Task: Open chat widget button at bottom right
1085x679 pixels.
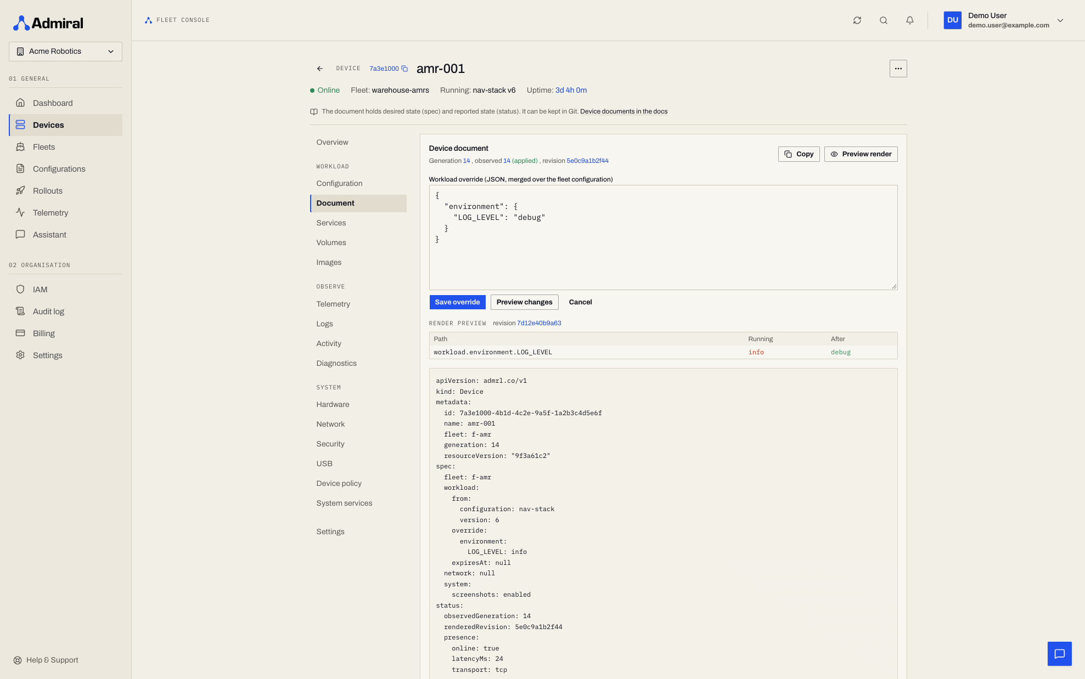Action: 1059,654
